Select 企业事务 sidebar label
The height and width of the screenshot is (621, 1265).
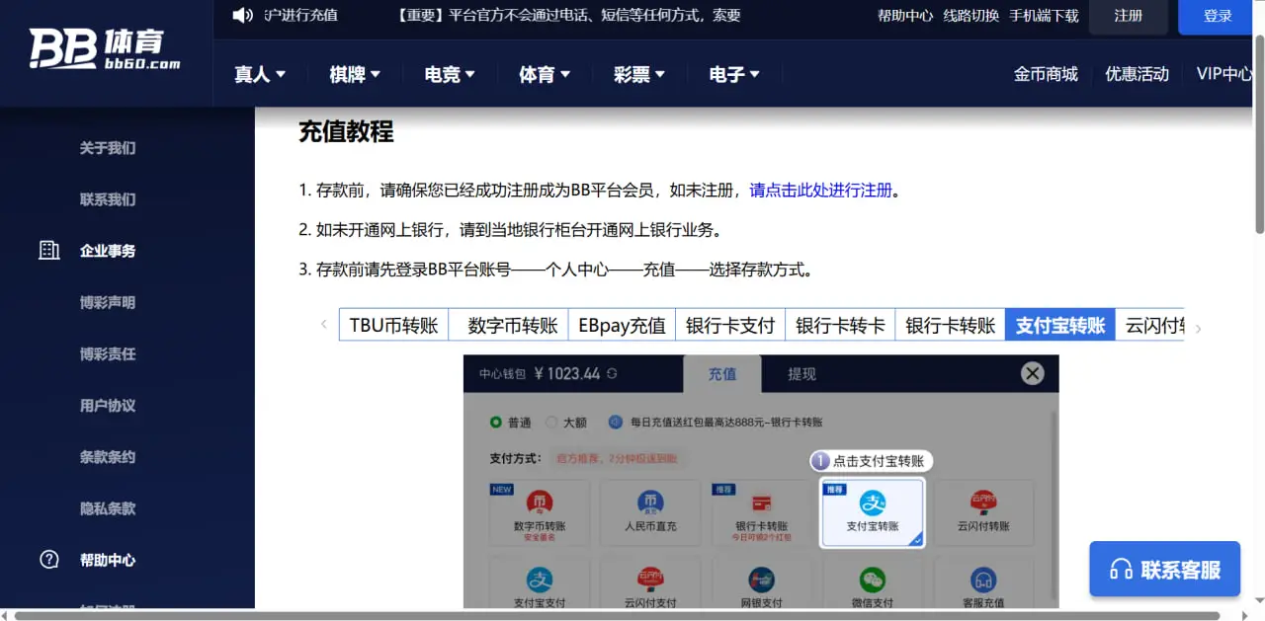point(108,251)
